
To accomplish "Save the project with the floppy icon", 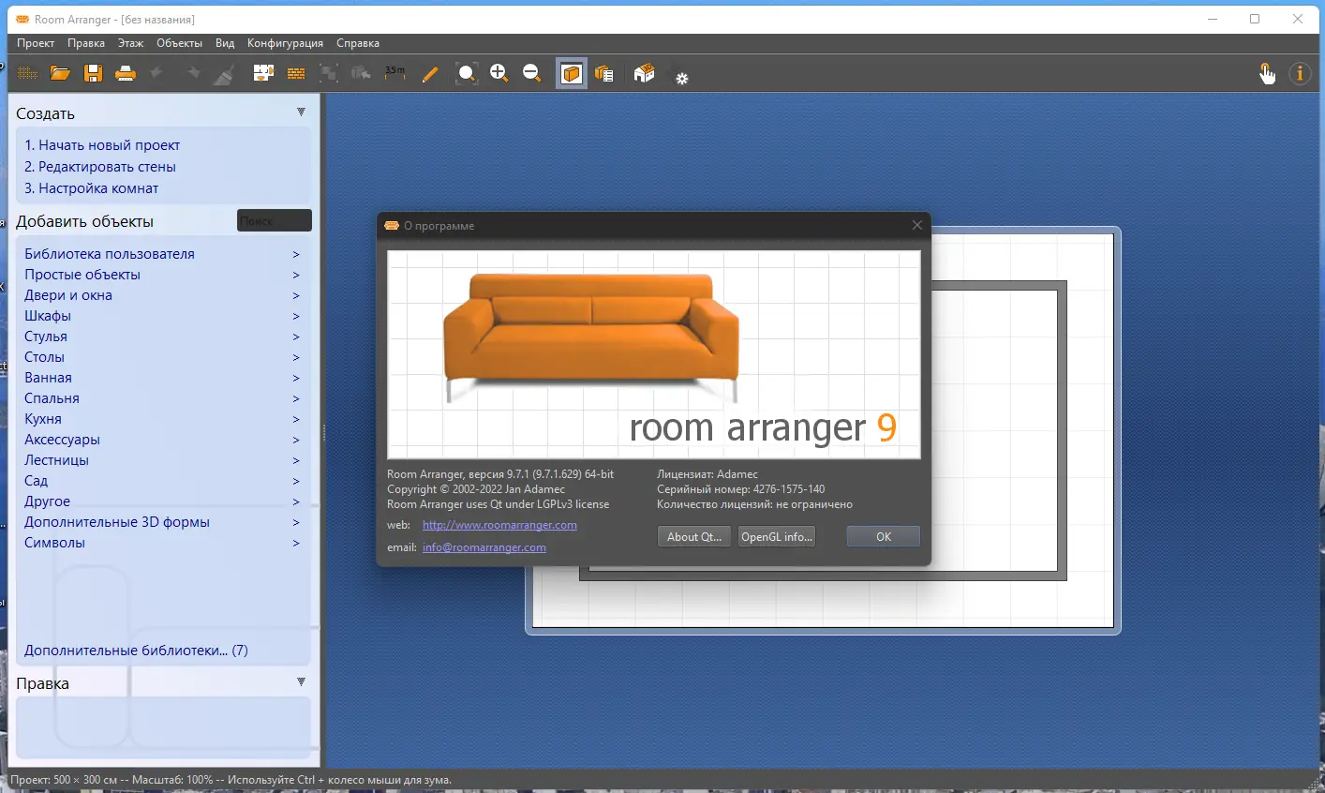I will [x=93, y=73].
